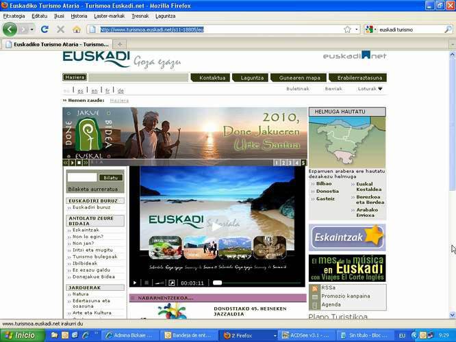Click the Basque Country region map
This screenshot has width=456, height=342.
click(347, 142)
